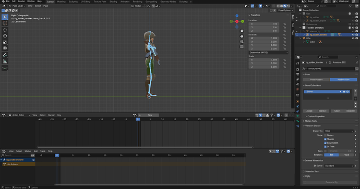Viewport: 360px width, 189px height.
Task: Click New action button in Action Editor
Action: (x=150, y=115)
